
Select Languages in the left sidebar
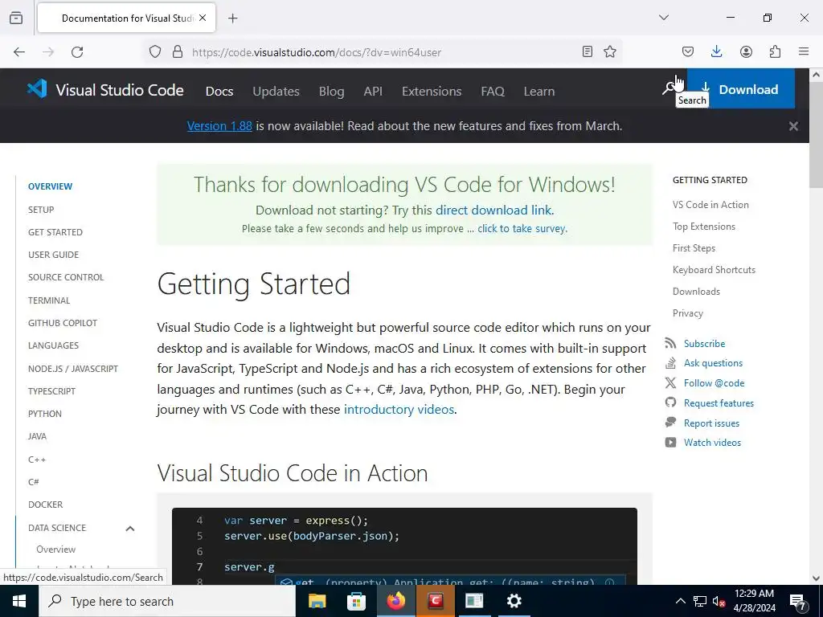[x=53, y=345]
